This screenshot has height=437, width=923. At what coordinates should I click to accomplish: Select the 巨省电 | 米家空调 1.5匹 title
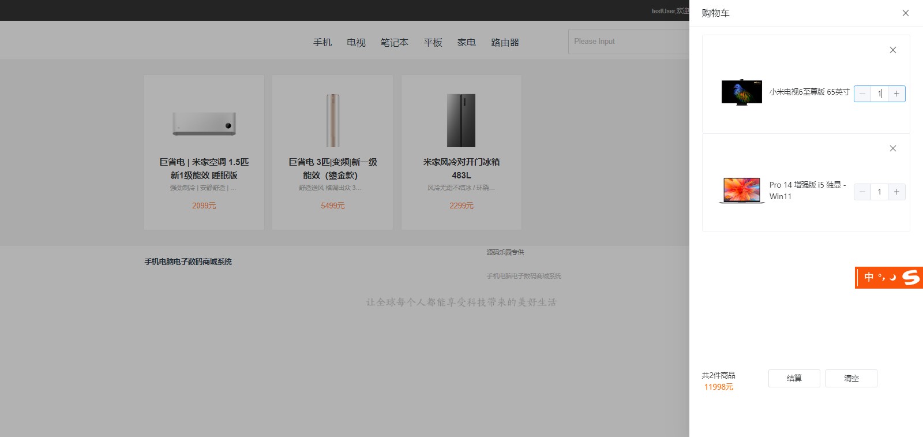[x=204, y=169]
